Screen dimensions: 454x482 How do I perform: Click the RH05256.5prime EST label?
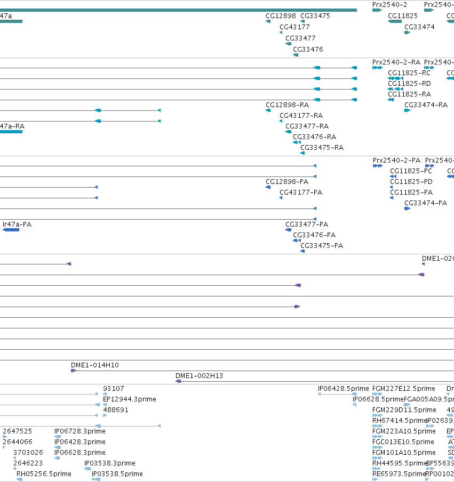click(x=44, y=474)
